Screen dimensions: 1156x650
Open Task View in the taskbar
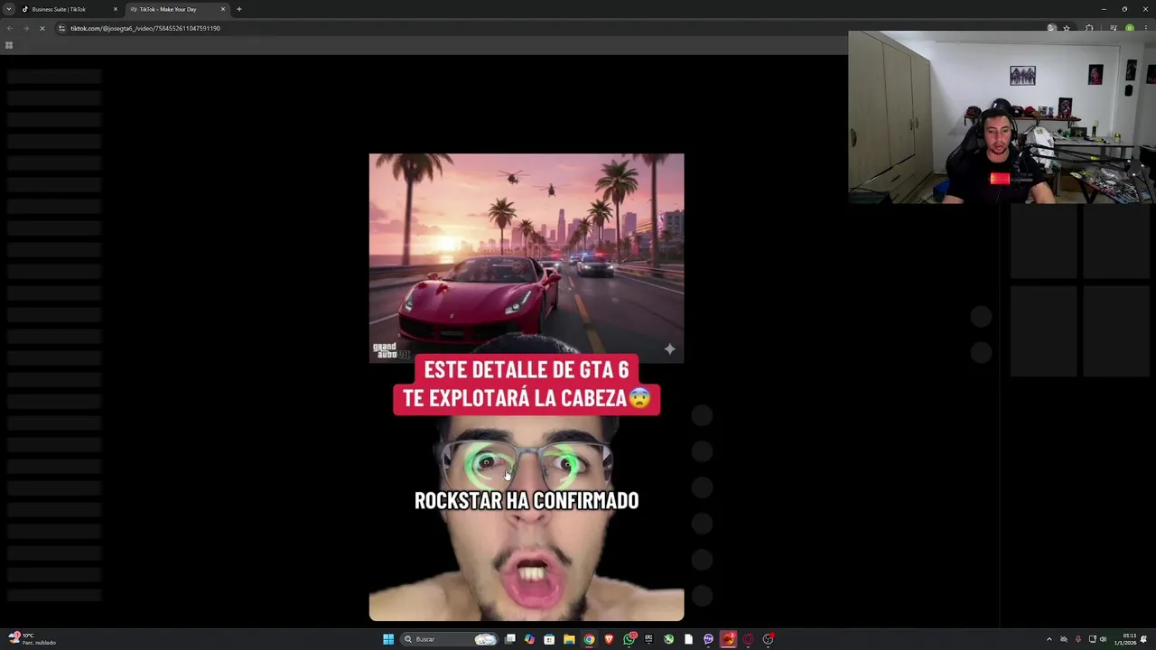pyautogui.click(x=510, y=639)
